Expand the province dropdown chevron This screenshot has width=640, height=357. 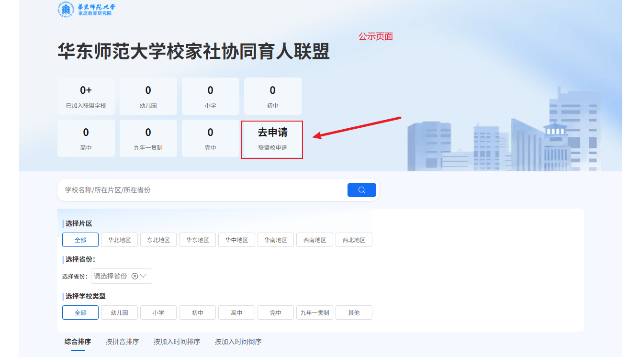click(x=143, y=276)
